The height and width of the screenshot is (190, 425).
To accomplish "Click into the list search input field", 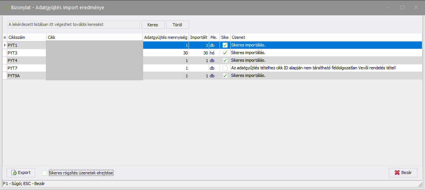I will point(73,24).
